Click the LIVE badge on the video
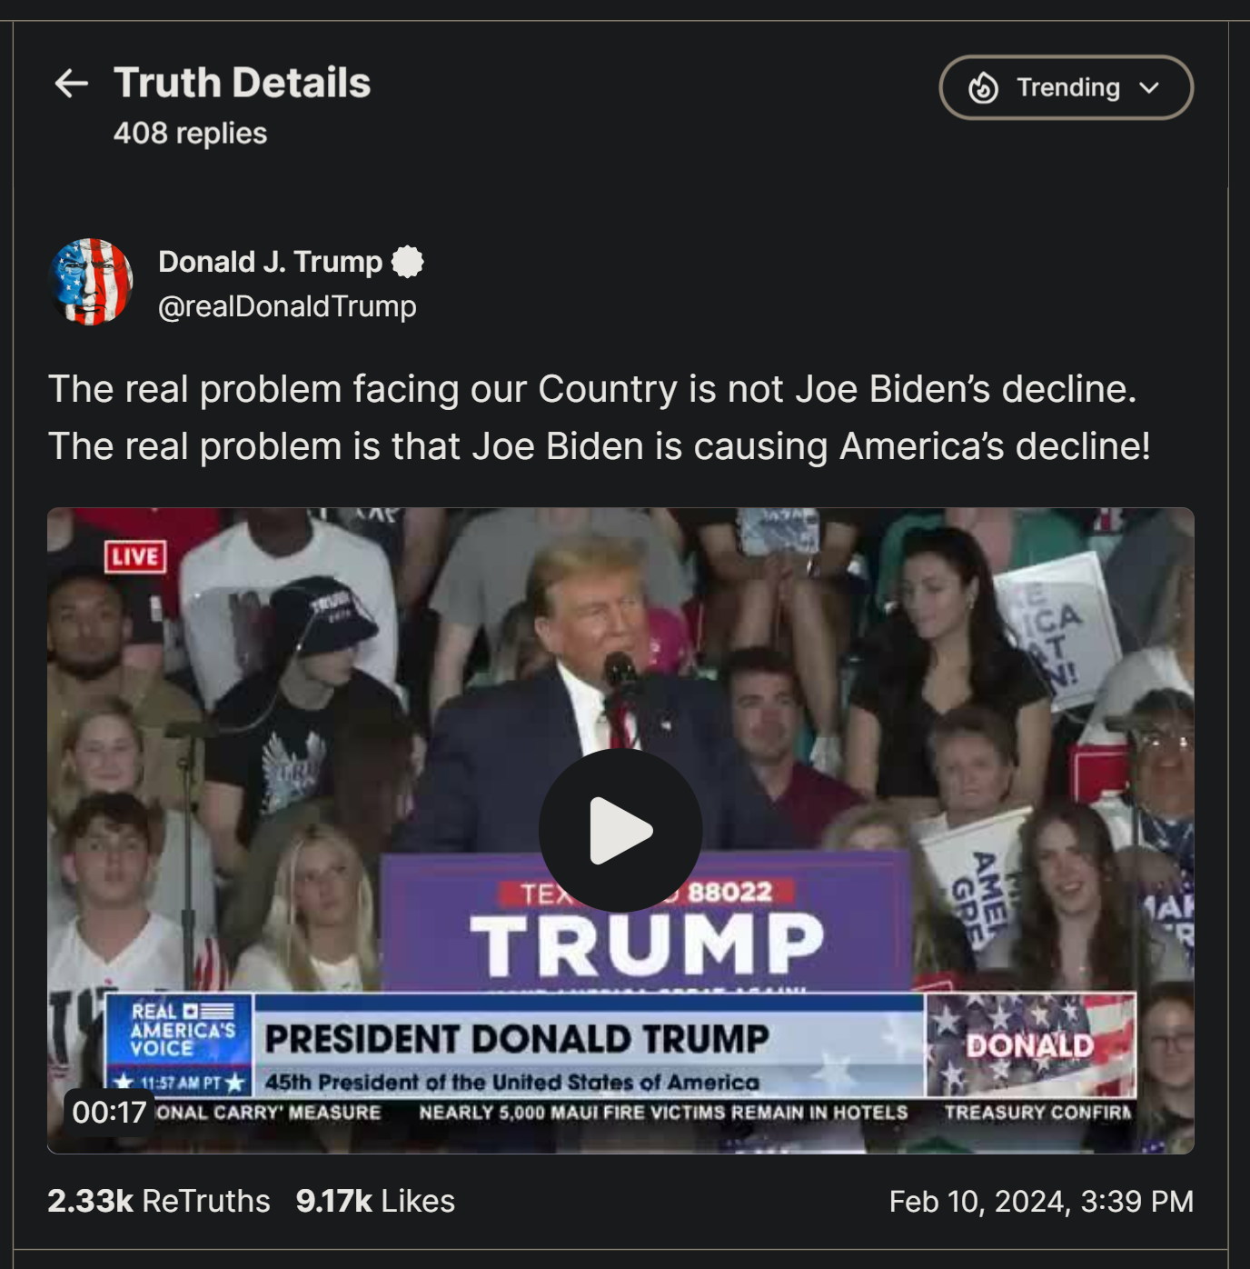1250x1269 pixels. (135, 556)
